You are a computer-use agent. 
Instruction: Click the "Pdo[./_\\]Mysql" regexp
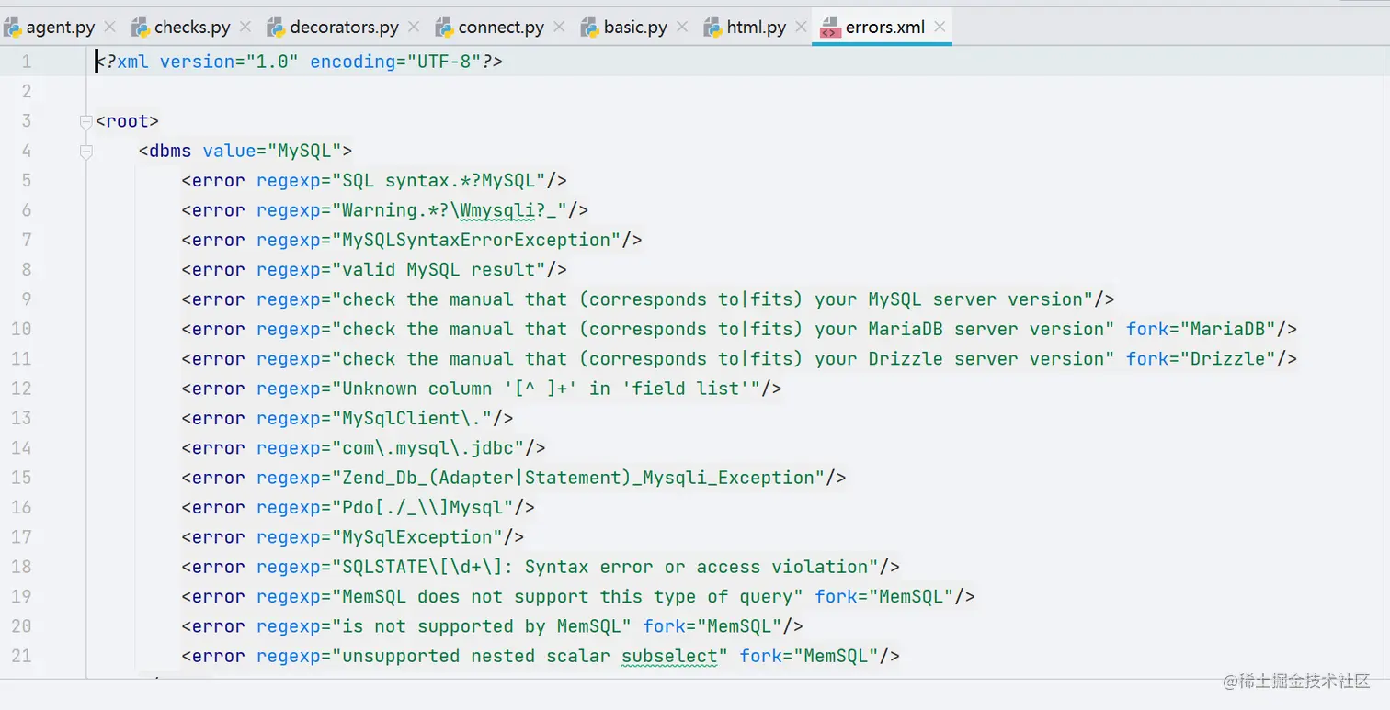423,507
